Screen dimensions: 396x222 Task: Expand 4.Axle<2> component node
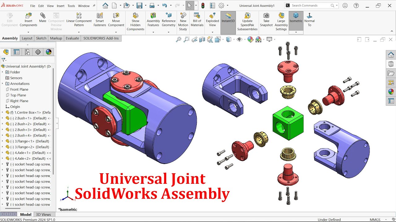[x=2, y=158]
